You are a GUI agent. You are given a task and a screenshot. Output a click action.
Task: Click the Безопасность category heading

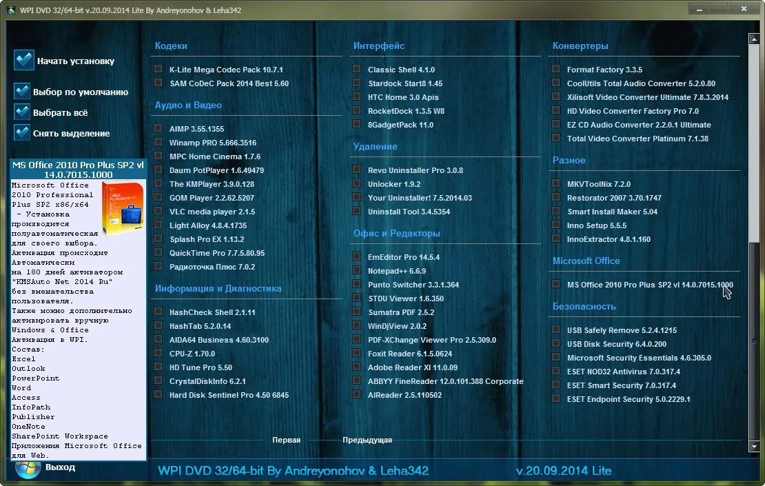pyautogui.click(x=584, y=307)
